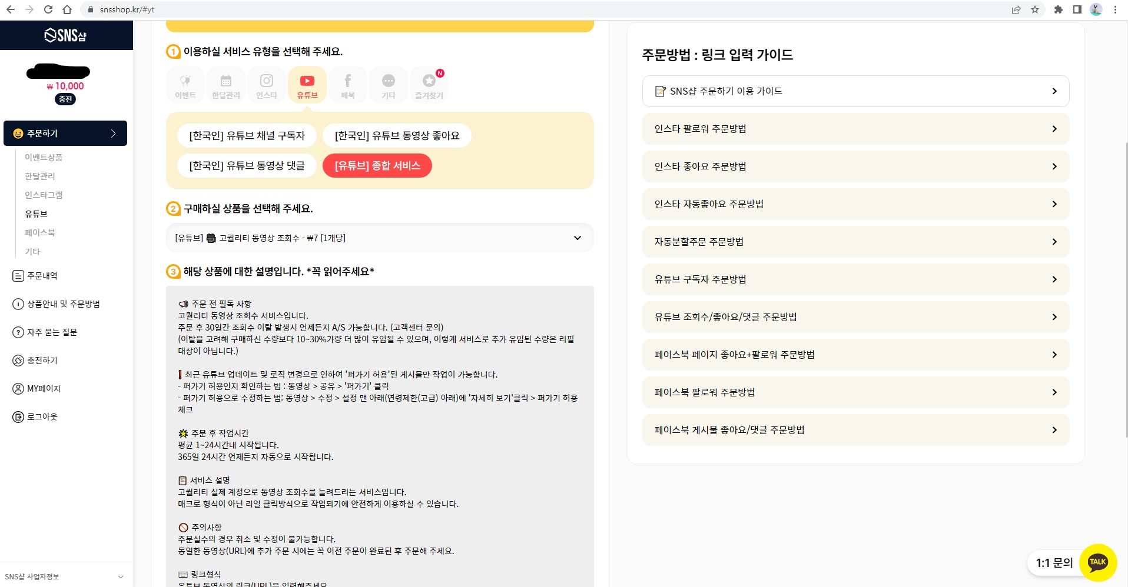Open the 이벤트 service type icon
The image size is (1128, 587).
click(185, 85)
